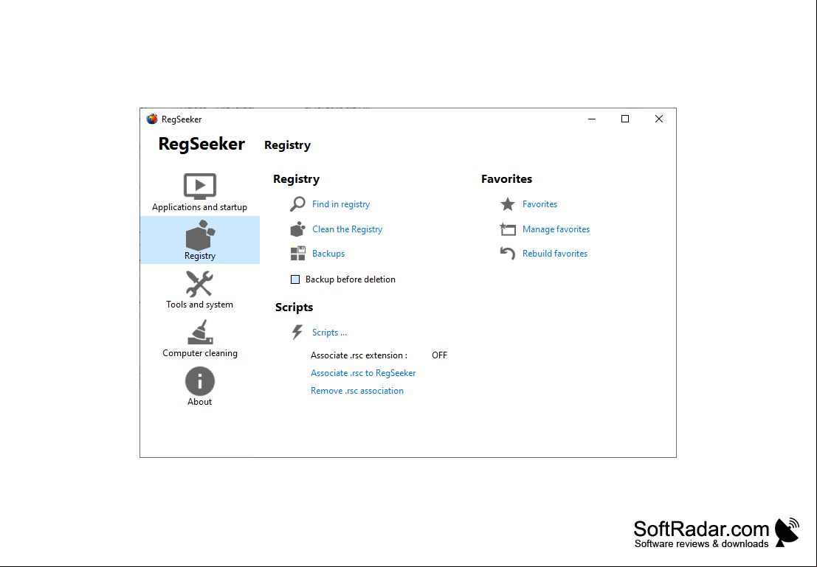
Task: Select the Registry sidebar label
Action: point(200,256)
